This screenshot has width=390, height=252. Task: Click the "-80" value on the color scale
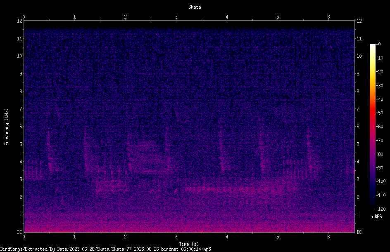[380, 154]
